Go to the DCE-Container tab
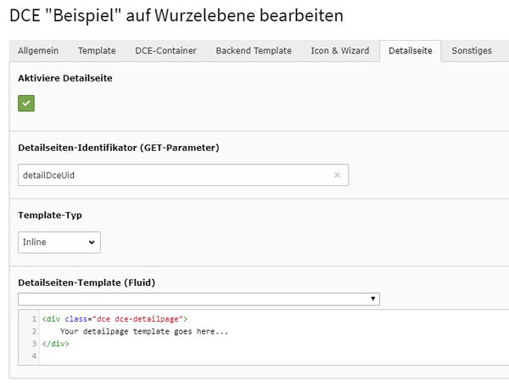This screenshot has width=509, height=387. [x=165, y=51]
